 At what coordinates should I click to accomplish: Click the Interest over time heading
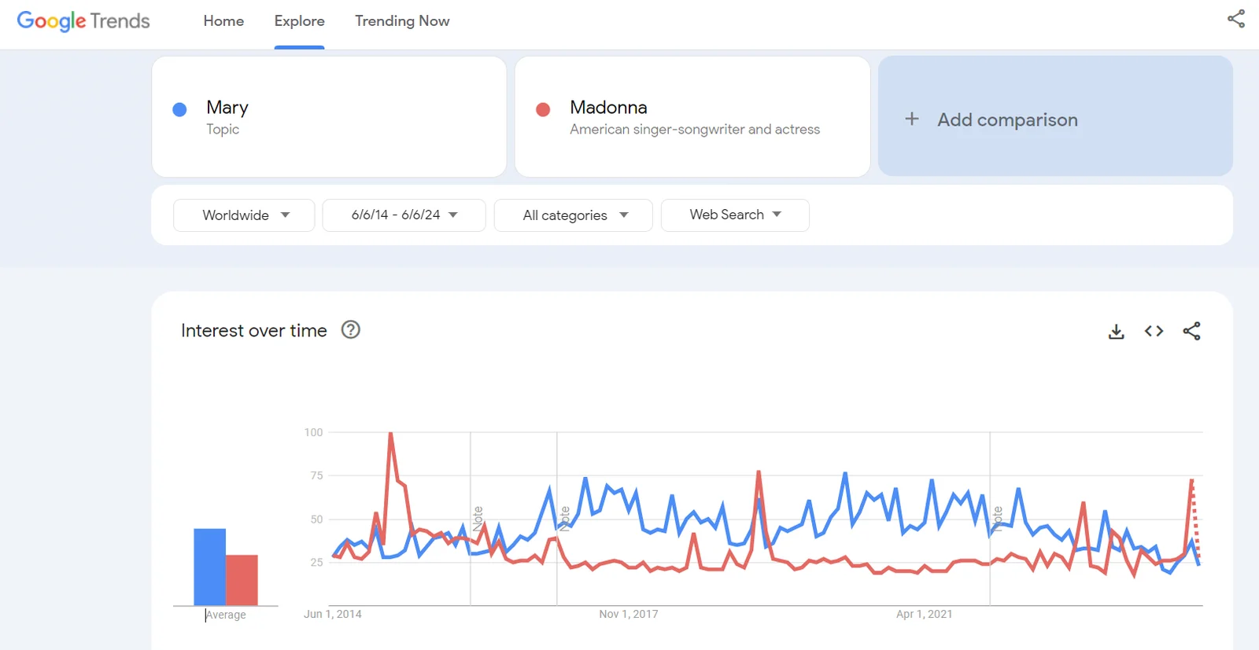click(x=253, y=331)
